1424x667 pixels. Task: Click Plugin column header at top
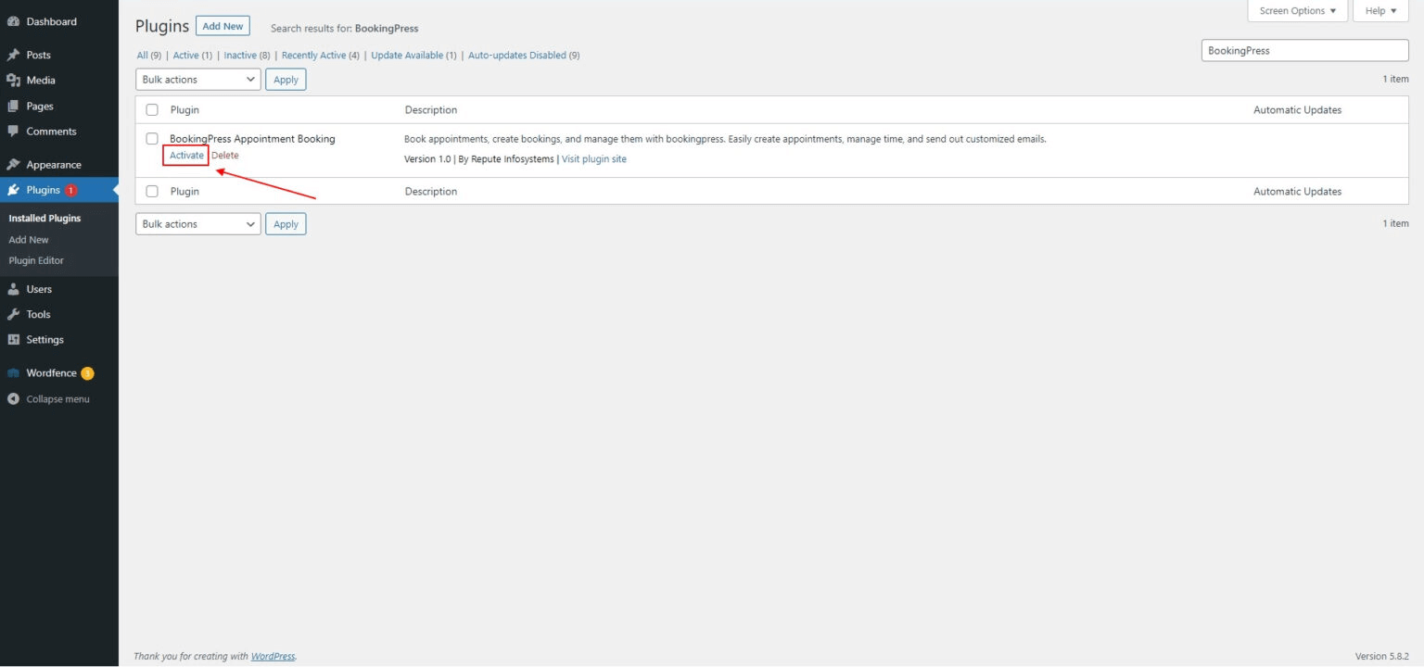pos(184,110)
